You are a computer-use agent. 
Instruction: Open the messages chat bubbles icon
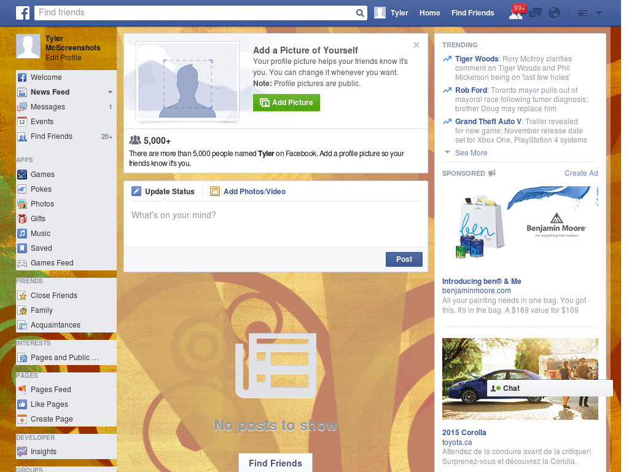click(535, 14)
